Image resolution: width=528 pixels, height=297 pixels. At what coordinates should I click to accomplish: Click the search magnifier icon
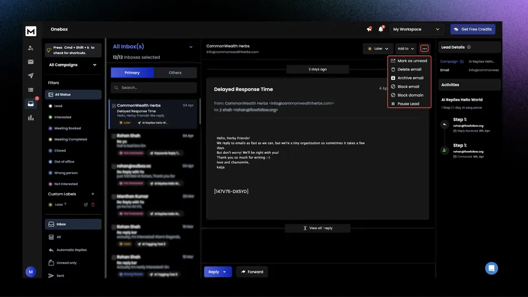point(116,88)
